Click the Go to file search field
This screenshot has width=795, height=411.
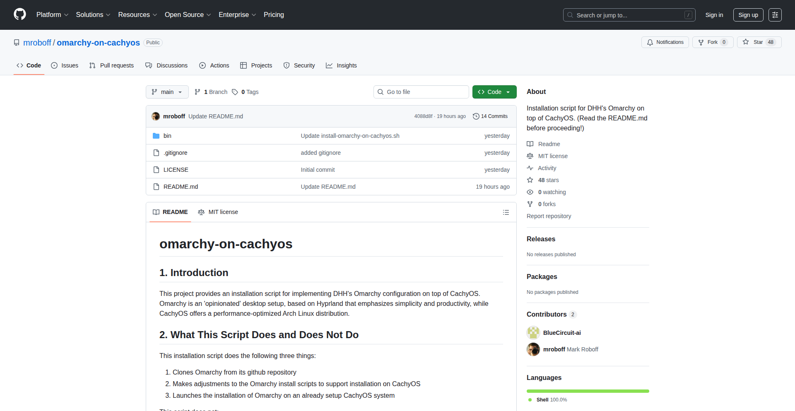[421, 92]
